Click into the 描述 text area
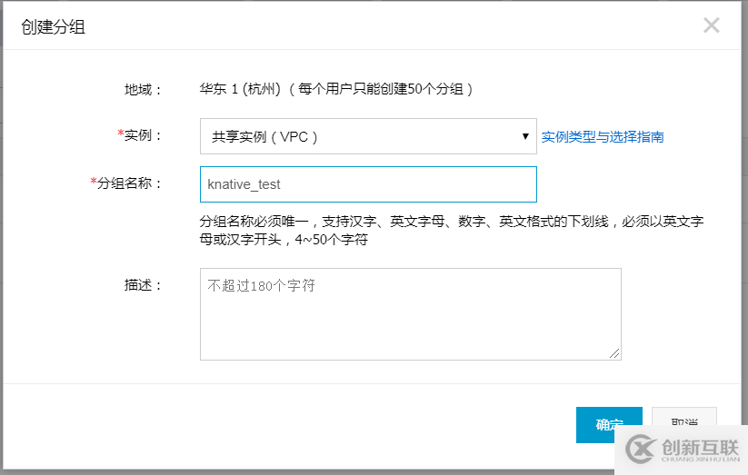 point(410,314)
